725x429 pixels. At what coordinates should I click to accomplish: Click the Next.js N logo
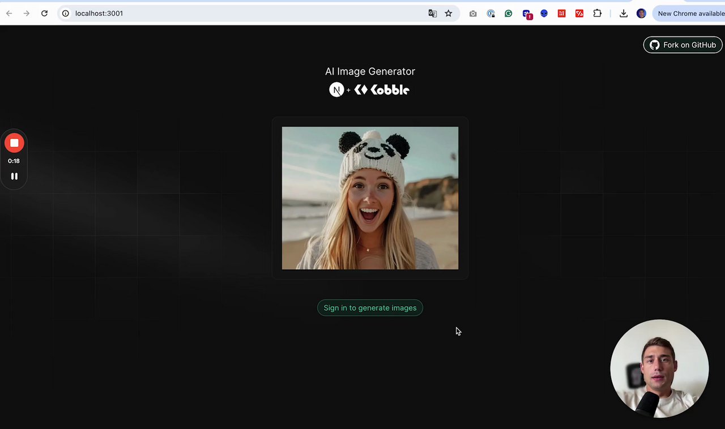336,89
